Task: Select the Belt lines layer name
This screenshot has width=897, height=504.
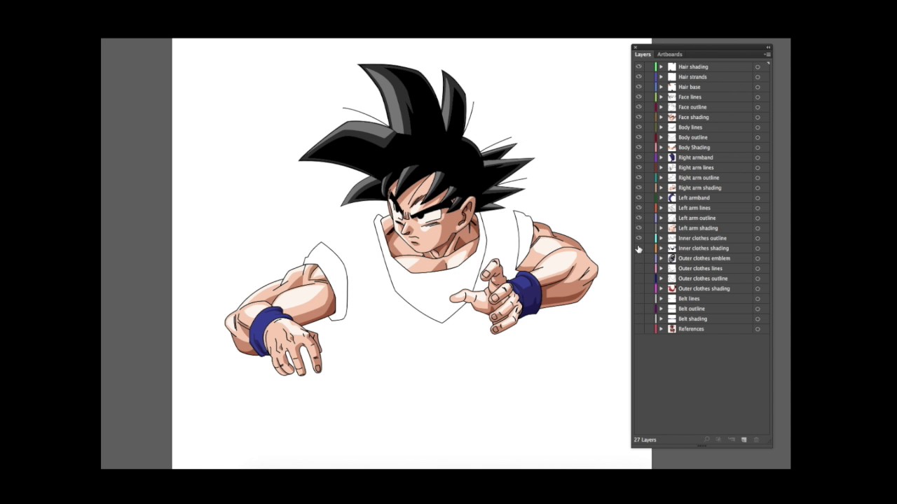Action: (x=689, y=299)
